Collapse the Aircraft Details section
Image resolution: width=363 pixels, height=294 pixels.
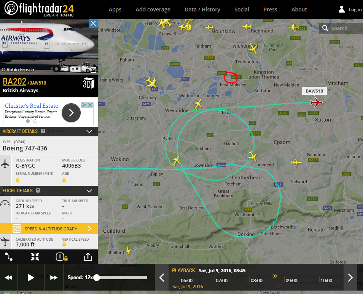pyautogui.click(x=89, y=131)
